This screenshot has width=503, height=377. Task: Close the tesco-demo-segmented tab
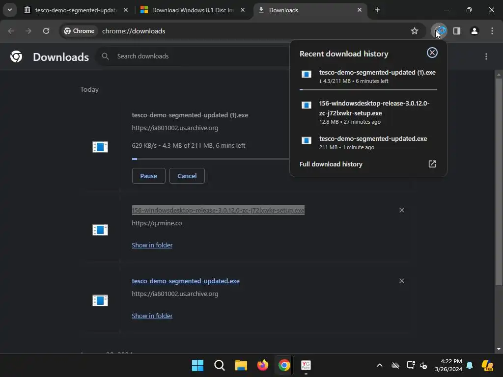[126, 10]
